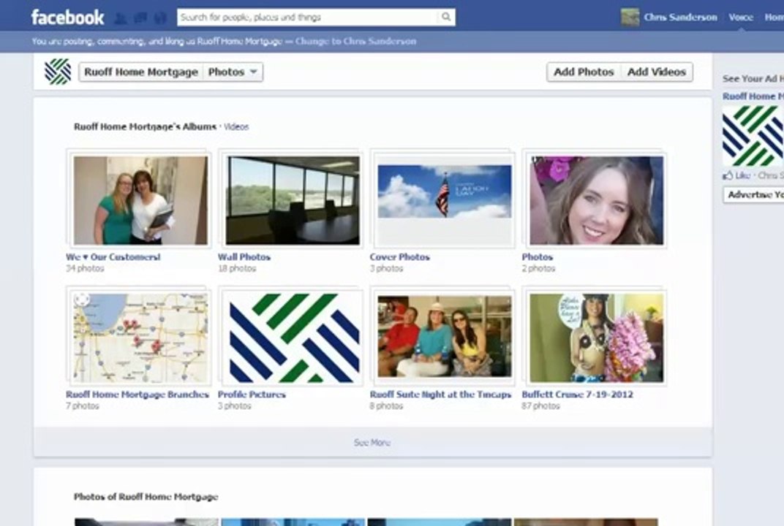Screen dimensions: 784x526
Task: Click the Add Videos button
Action: point(657,72)
